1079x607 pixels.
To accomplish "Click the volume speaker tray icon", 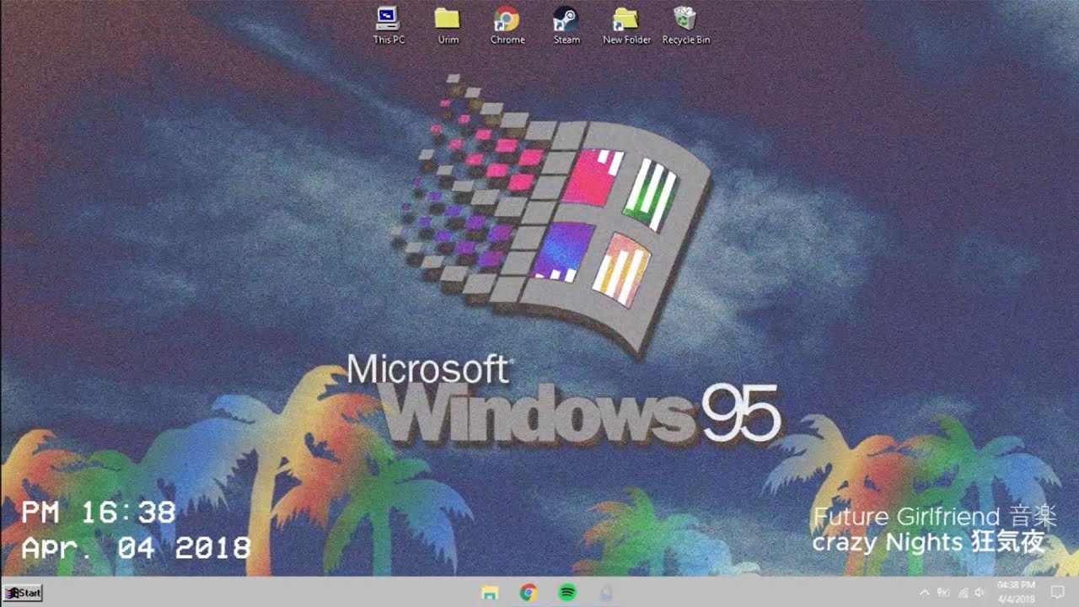I will pyautogui.click(x=980, y=593).
